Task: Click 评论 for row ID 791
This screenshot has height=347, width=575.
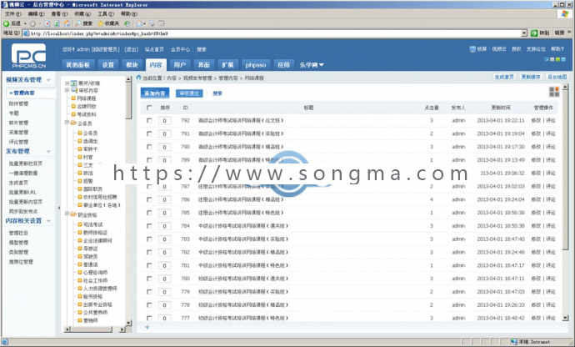Action: [x=551, y=133]
